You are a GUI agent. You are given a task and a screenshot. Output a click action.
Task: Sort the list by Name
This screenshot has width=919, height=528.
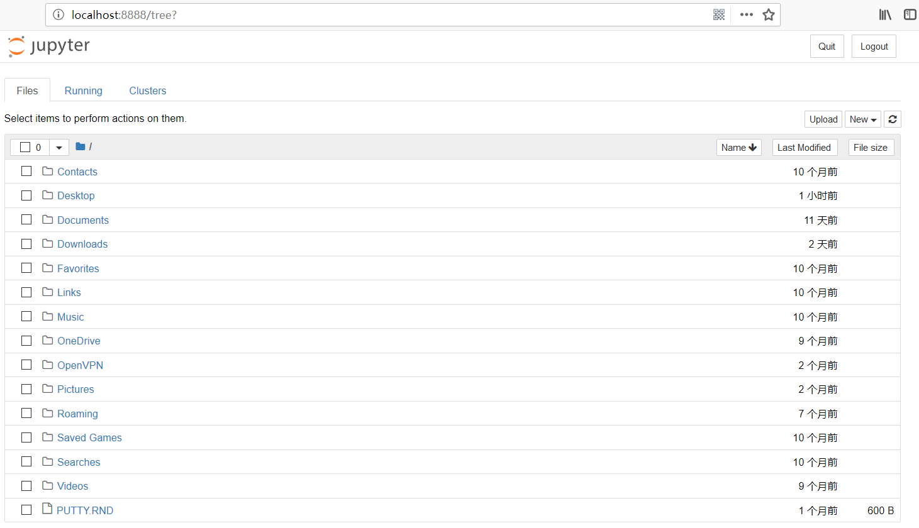click(x=738, y=147)
